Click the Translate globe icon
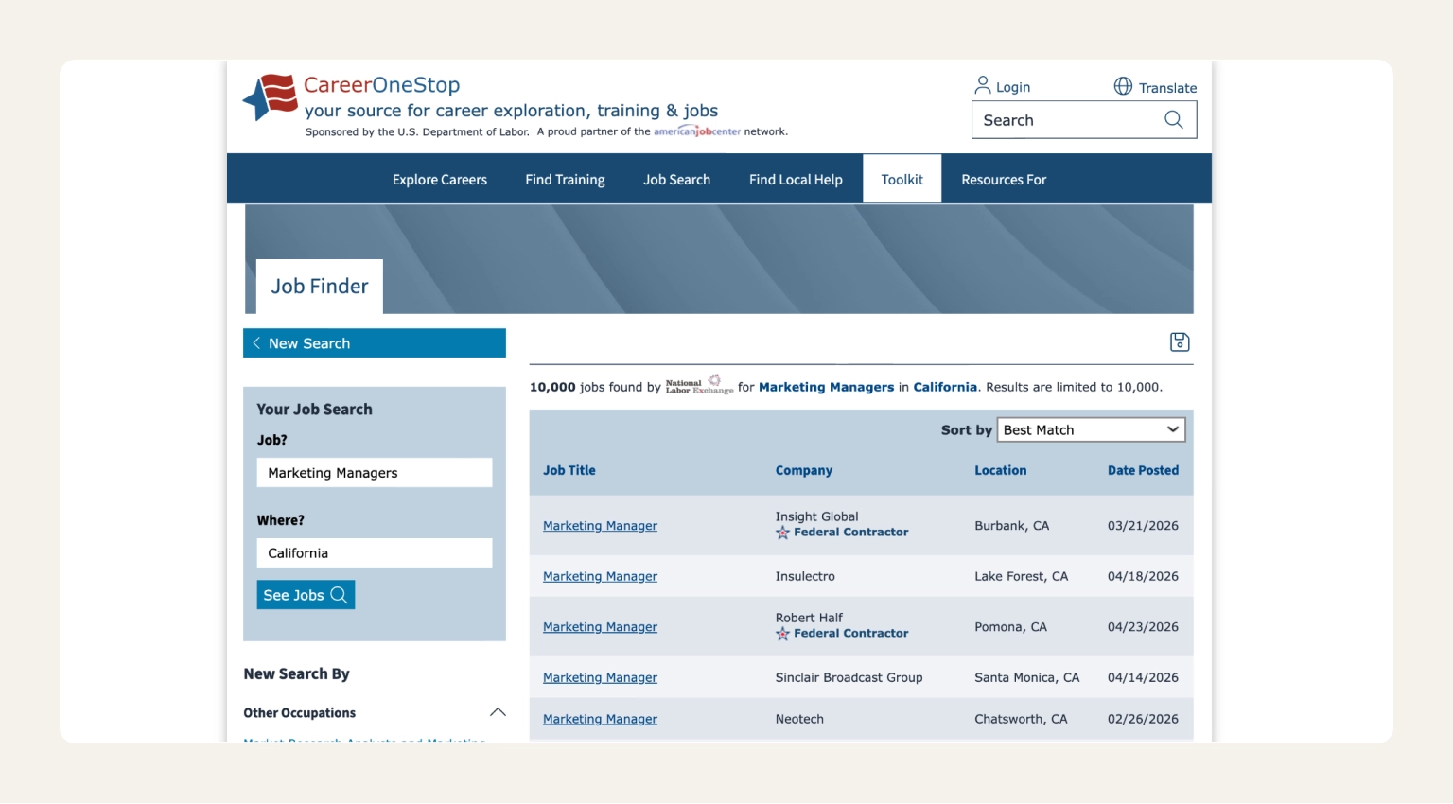Viewport: 1453px width, 804px height. [1123, 86]
